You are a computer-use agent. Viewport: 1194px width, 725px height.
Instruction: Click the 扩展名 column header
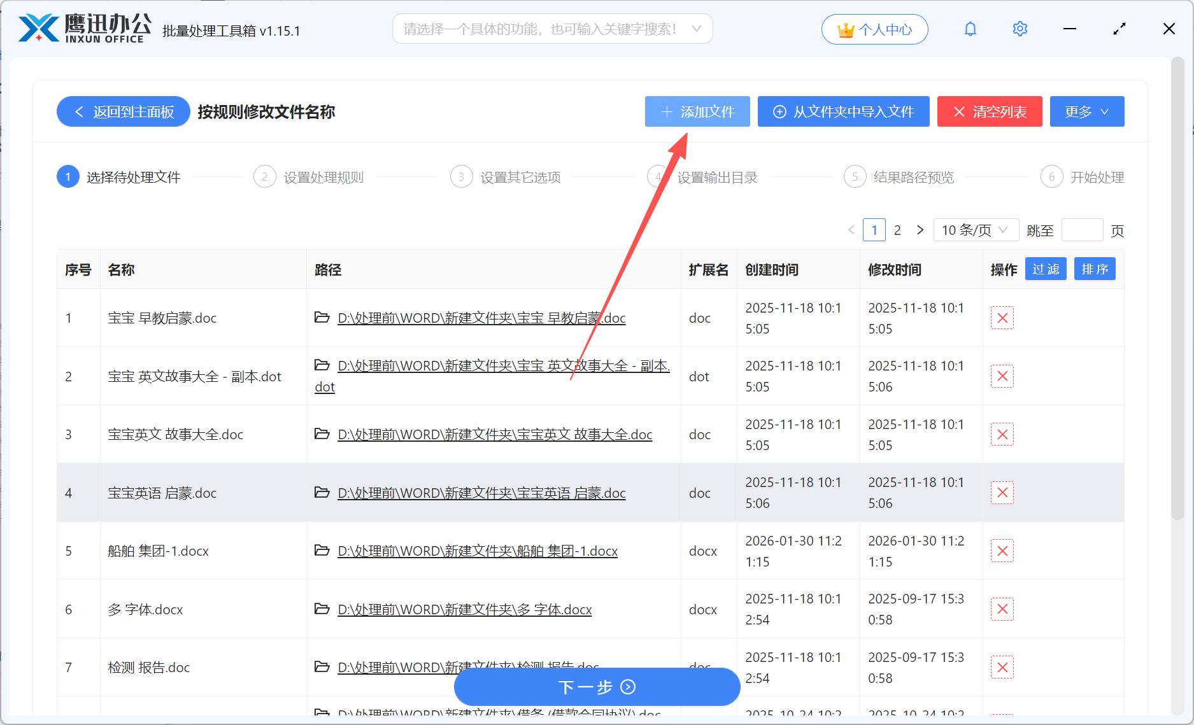[708, 269]
